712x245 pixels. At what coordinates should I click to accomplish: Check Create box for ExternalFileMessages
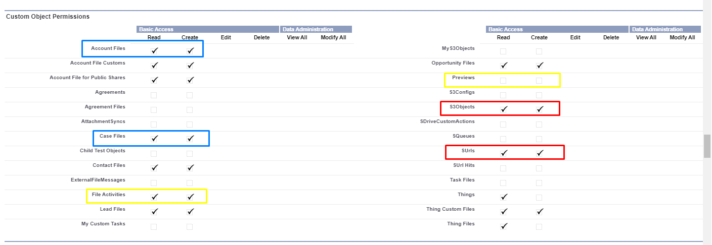coord(190,182)
